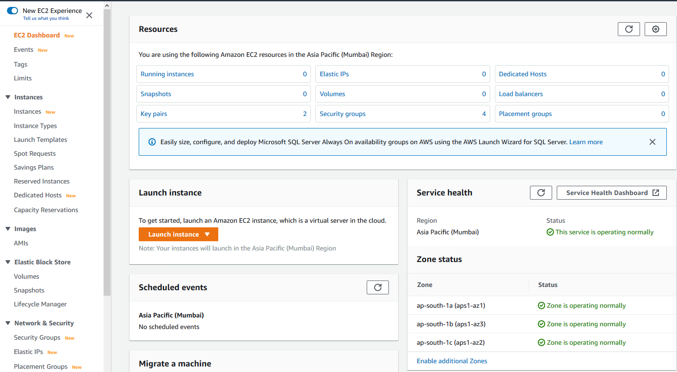Image resolution: width=677 pixels, height=372 pixels.
Task: Toggle the New EC2 Experience switch
Action: tap(12, 11)
